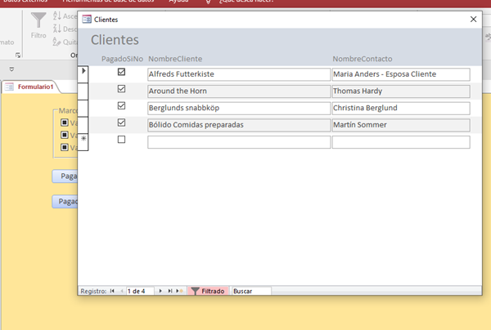This screenshot has width=491, height=330.
Task: Expand the navigation pane dropdown arrow
Action: click(11, 69)
